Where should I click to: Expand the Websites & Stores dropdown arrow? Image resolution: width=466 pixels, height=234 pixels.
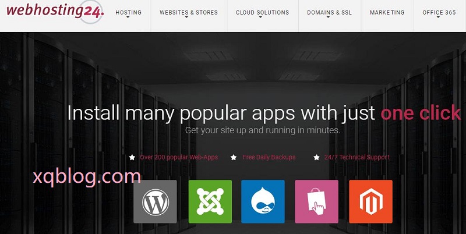186,17
